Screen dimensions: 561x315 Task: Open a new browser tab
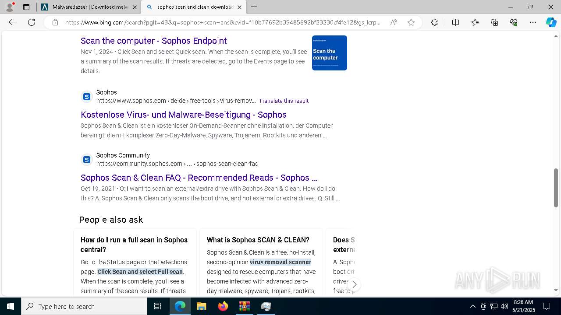click(x=254, y=7)
